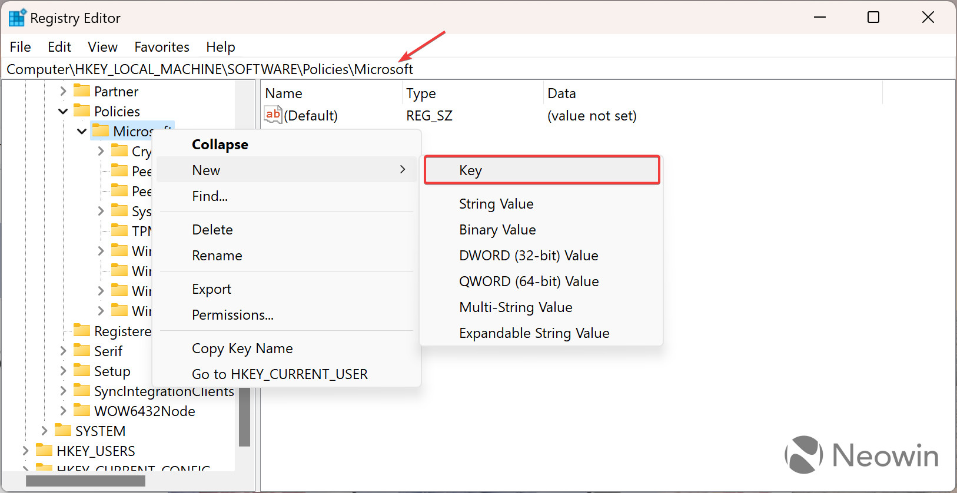Open the View menu
Screen dimensions: 957x493
click(x=102, y=47)
